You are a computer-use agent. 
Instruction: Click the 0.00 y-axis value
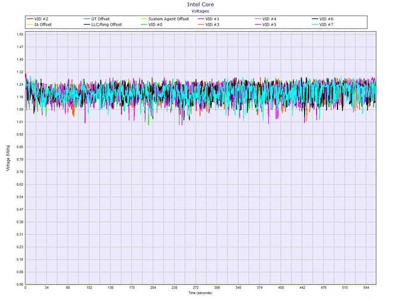pyautogui.click(x=20, y=284)
